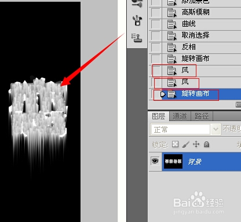The image size is (241, 222).
Task: Click the 背景 layer thumbnail
Action: [x=173, y=161]
